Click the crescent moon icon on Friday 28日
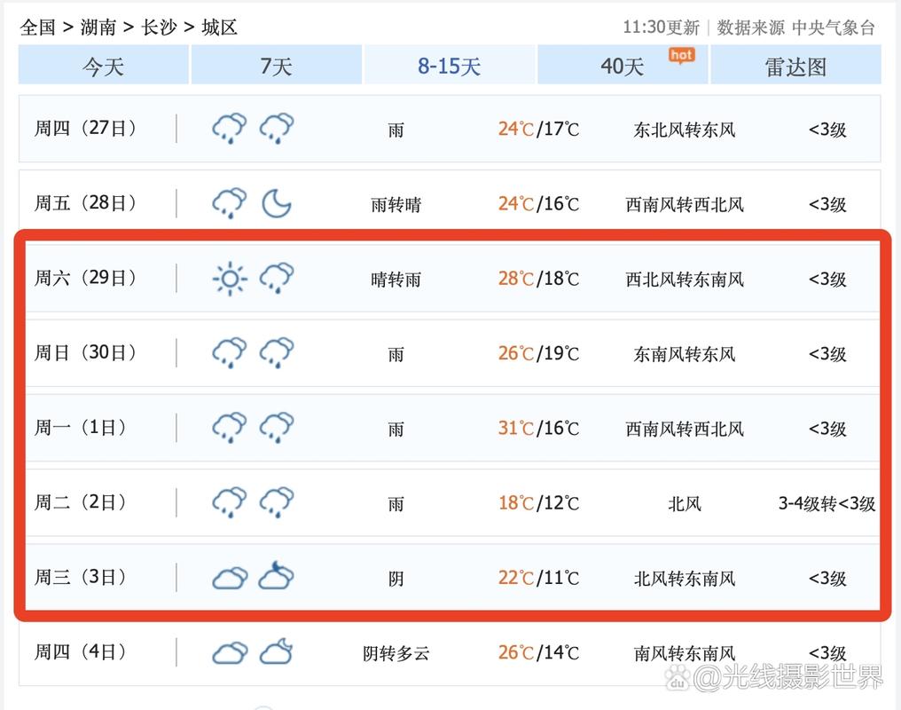 coord(277,203)
